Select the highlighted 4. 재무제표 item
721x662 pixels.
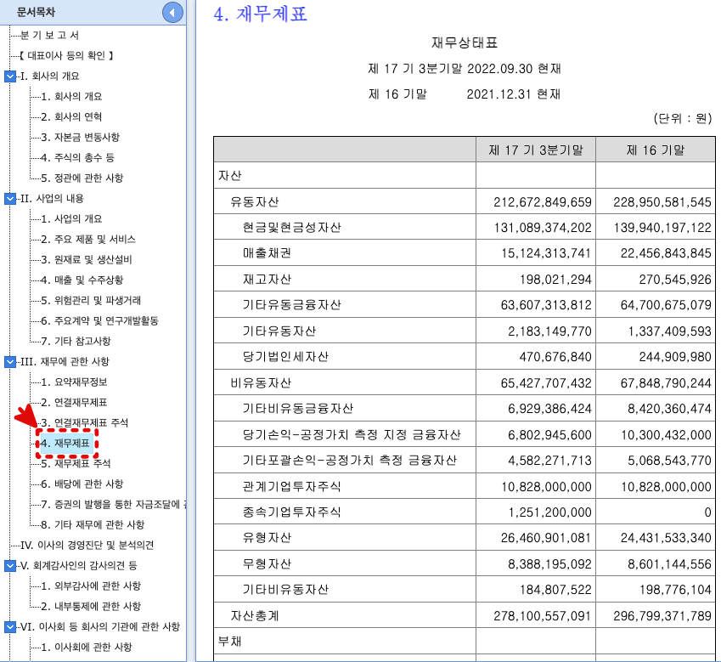67,444
